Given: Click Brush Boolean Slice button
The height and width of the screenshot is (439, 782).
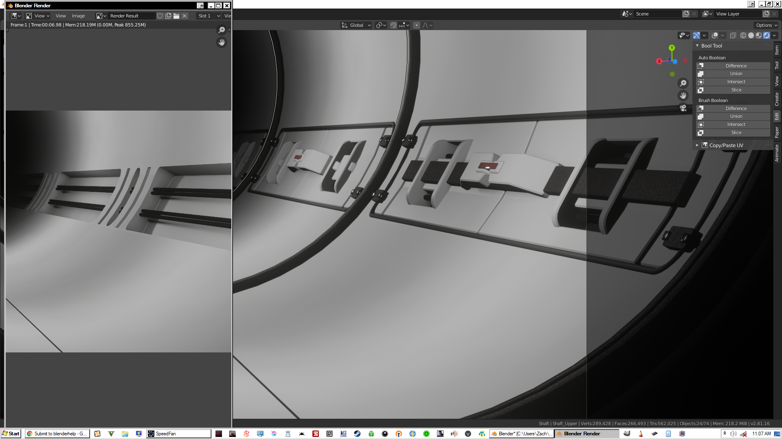Looking at the screenshot, I should click(736, 133).
